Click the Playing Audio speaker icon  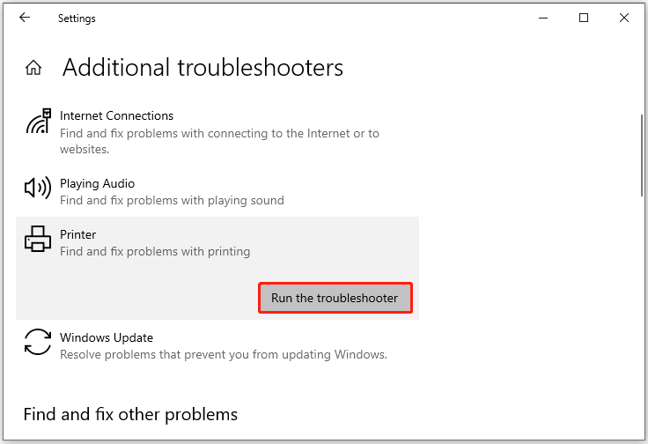click(x=37, y=188)
